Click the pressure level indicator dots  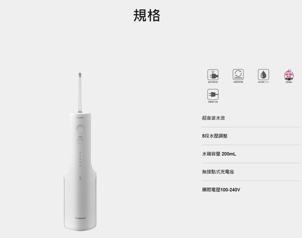(x=80, y=159)
